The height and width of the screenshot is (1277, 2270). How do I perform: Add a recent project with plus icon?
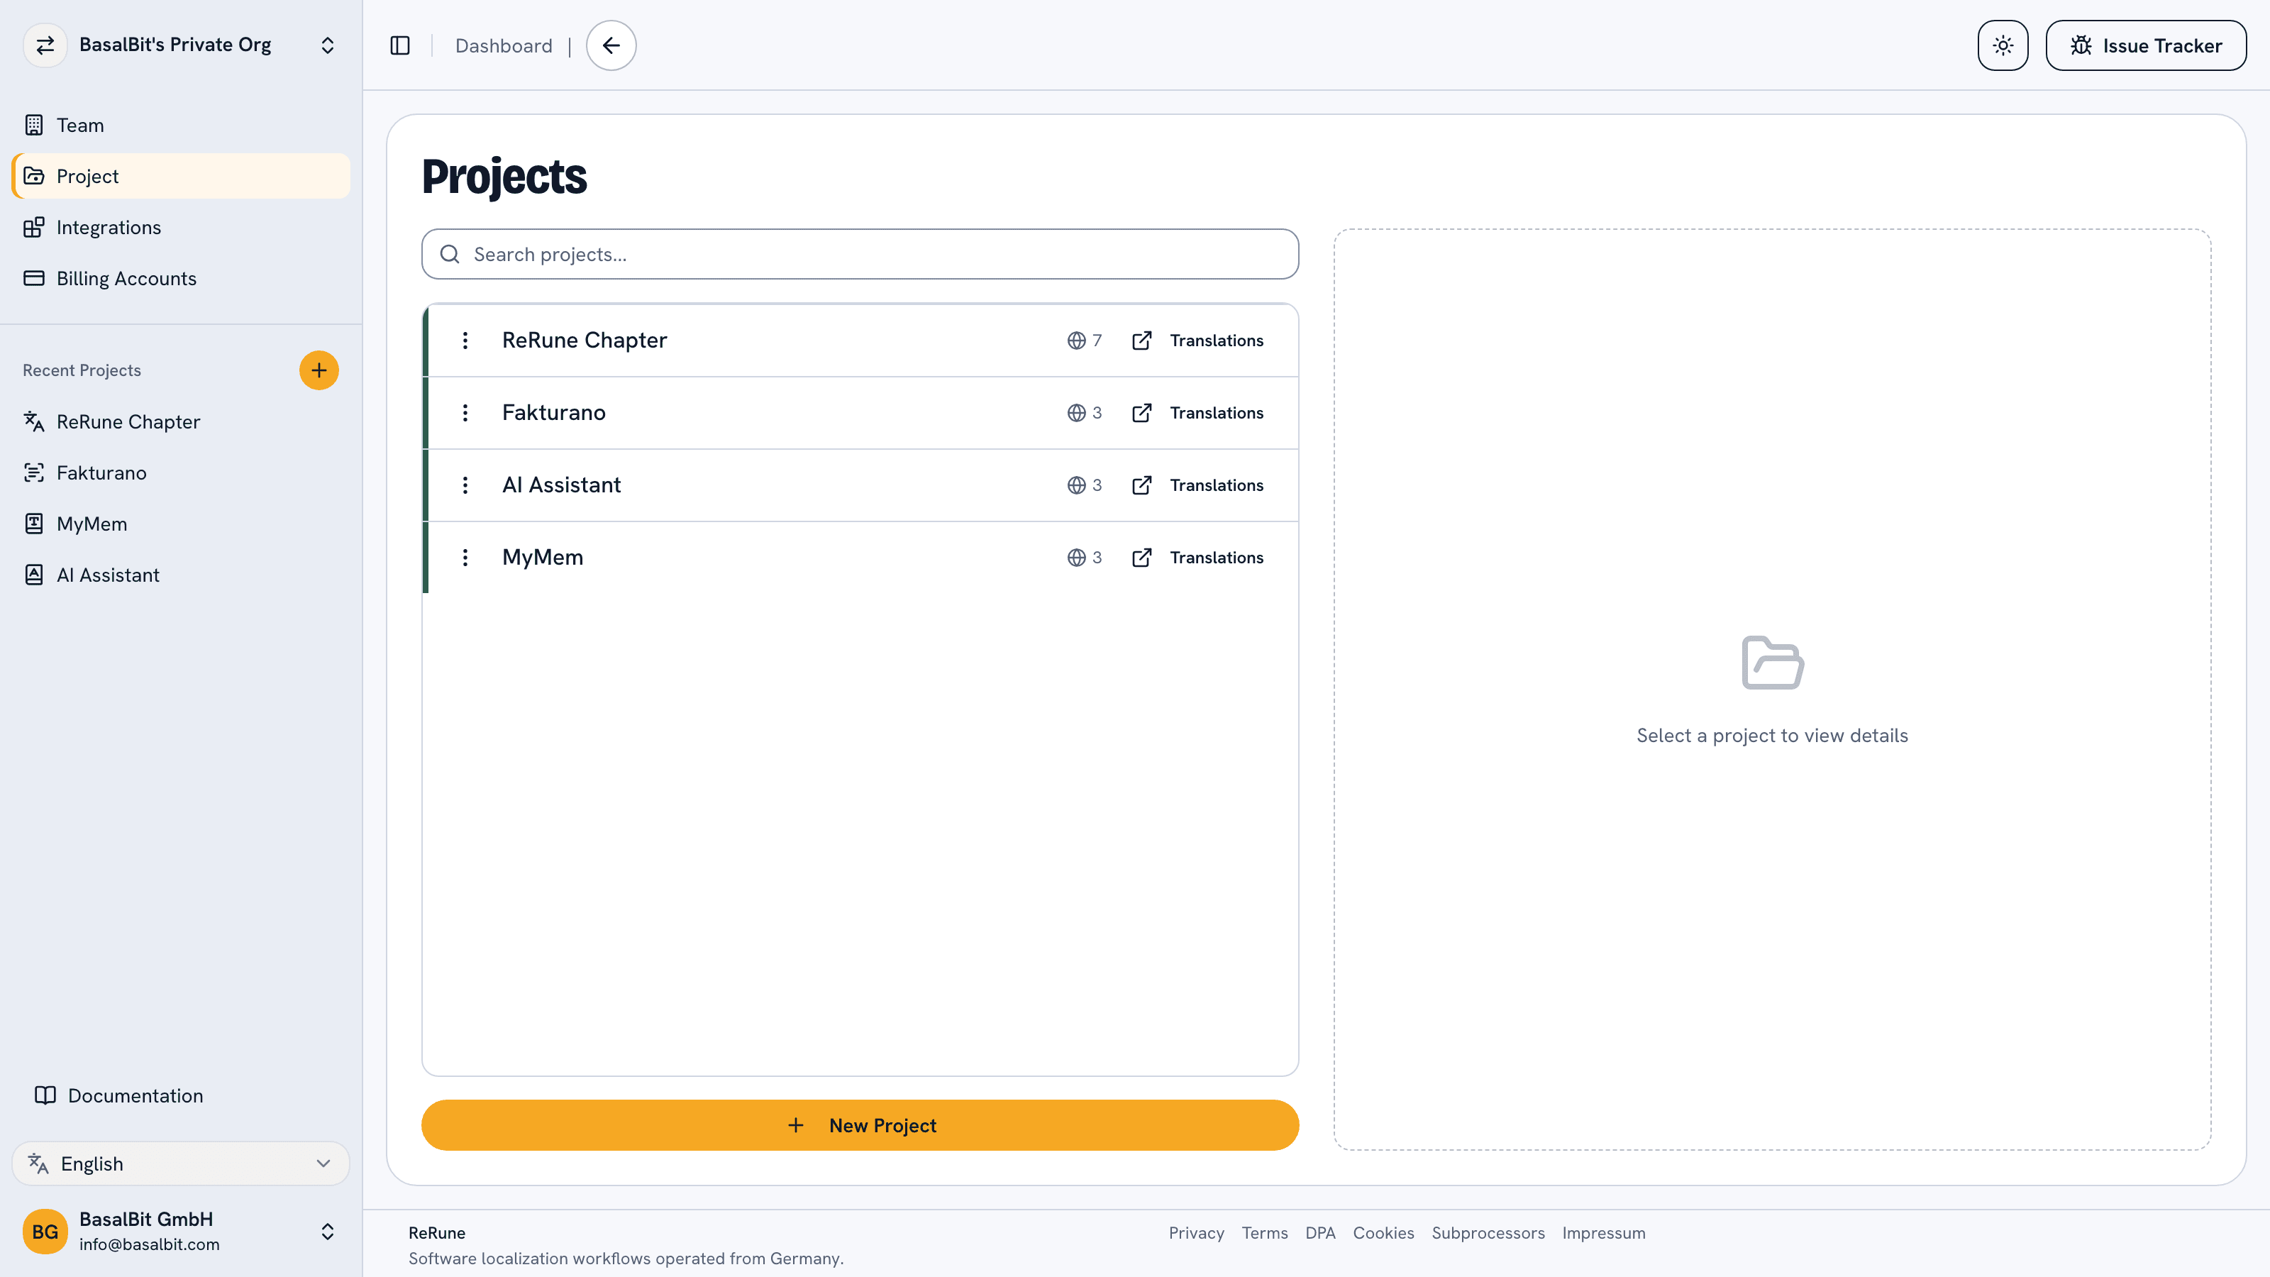[x=319, y=370]
